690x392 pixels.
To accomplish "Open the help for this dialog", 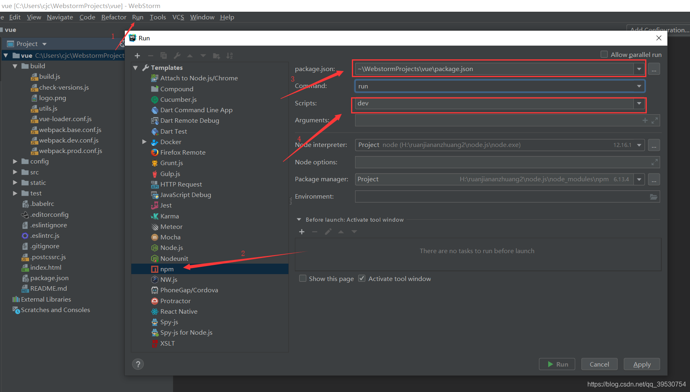I will pos(138,364).
